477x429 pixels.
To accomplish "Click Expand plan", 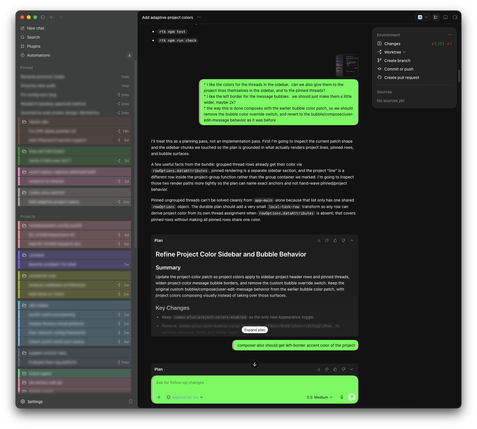I will [x=255, y=330].
